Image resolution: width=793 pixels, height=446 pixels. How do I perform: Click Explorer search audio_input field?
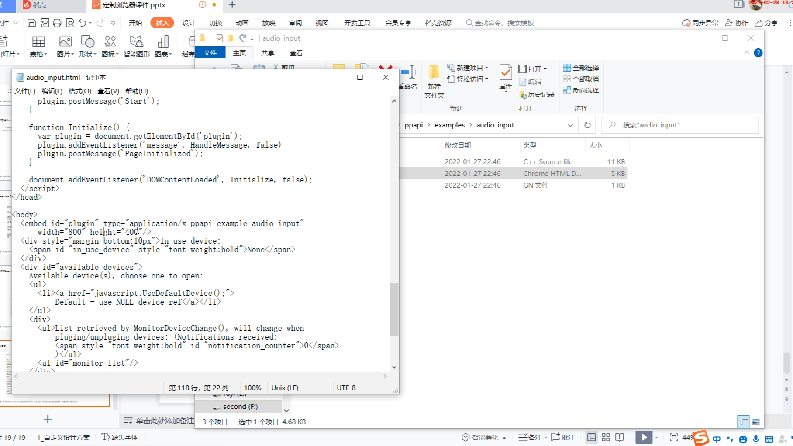click(680, 125)
